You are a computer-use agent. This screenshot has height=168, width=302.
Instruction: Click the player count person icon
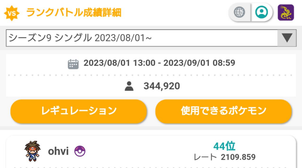point(129,86)
